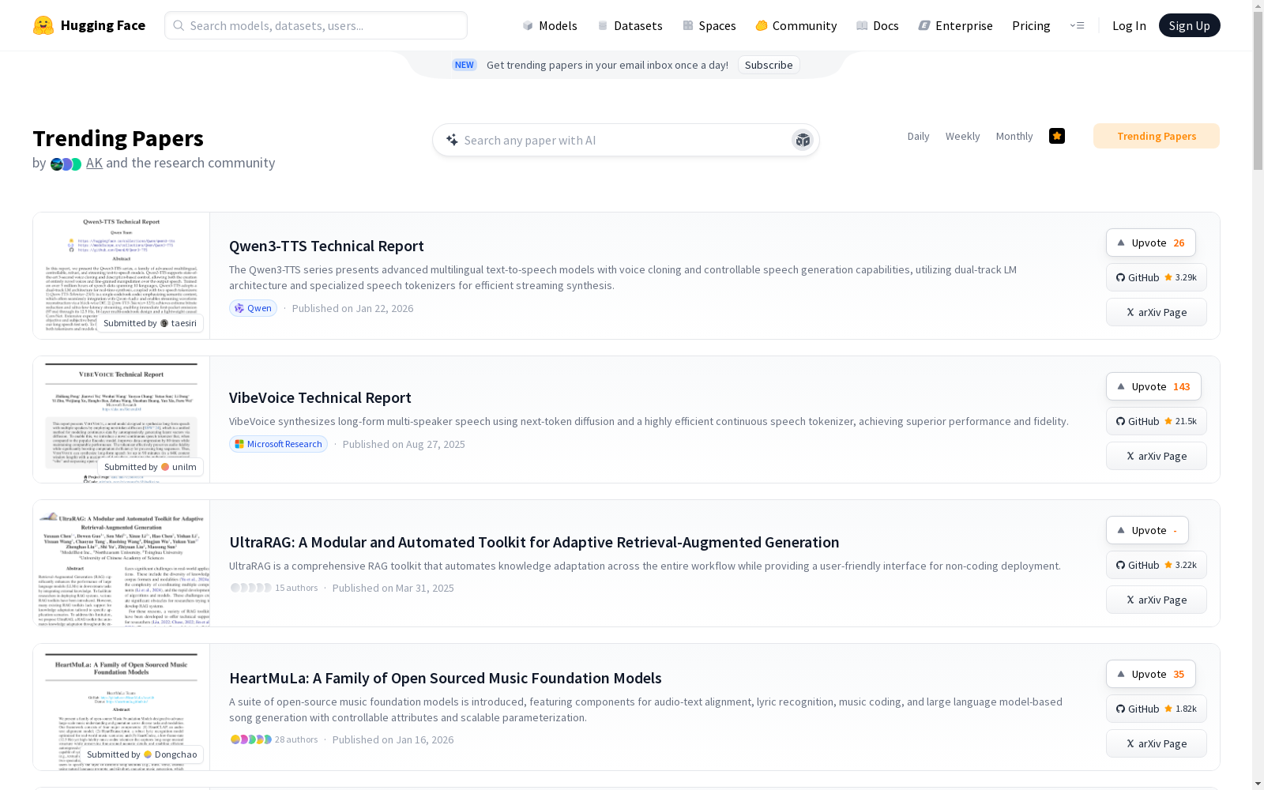This screenshot has height=790, width=1264.
Task: Open GitHub repo for HeartMuLa paper
Action: [1157, 709]
